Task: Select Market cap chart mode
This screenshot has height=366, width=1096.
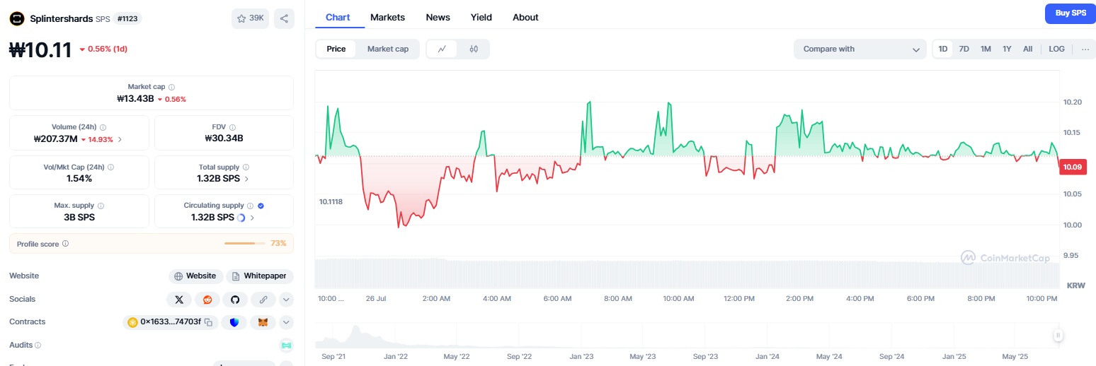Action: click(x=387, y=49)
